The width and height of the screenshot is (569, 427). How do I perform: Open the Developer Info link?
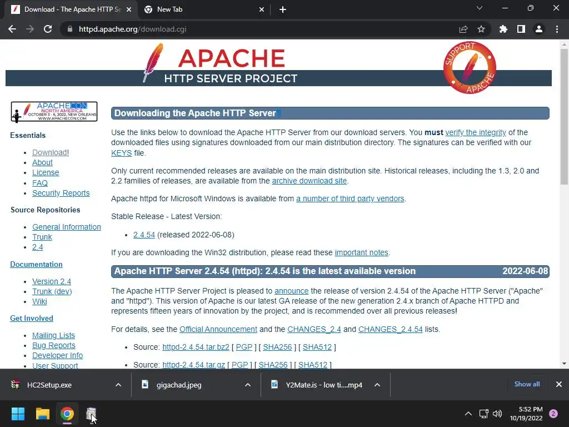[57, 355]
